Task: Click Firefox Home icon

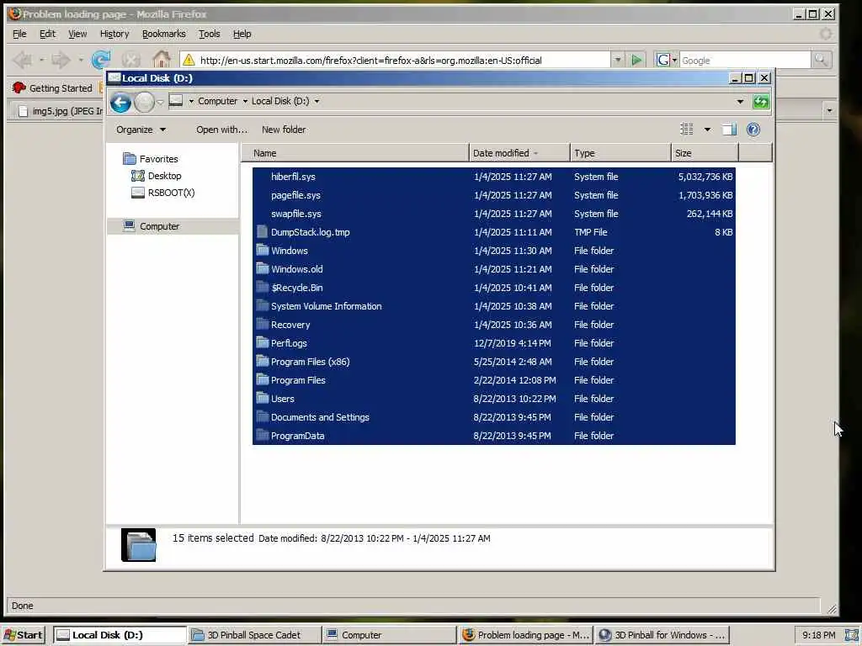Action: pyautogui.click(x=161, y=60)
